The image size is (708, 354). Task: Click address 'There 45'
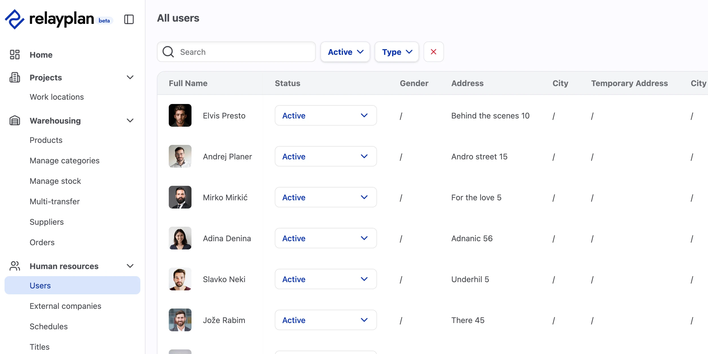coord(468,320)
